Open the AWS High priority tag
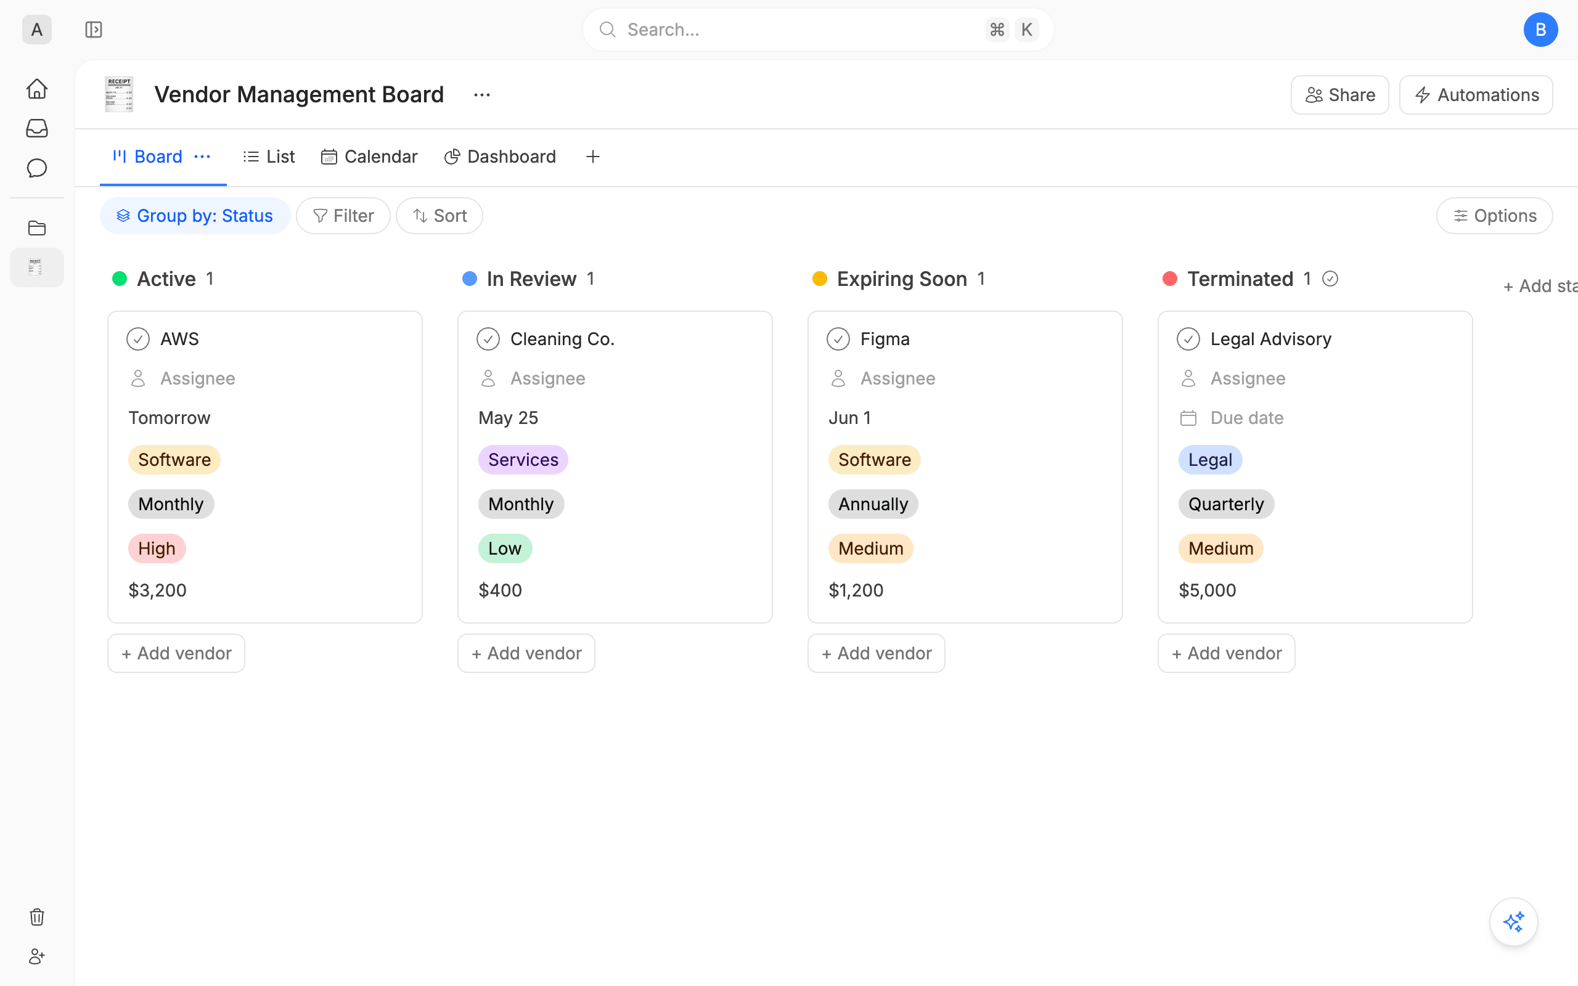 click(x=157, y=548)
